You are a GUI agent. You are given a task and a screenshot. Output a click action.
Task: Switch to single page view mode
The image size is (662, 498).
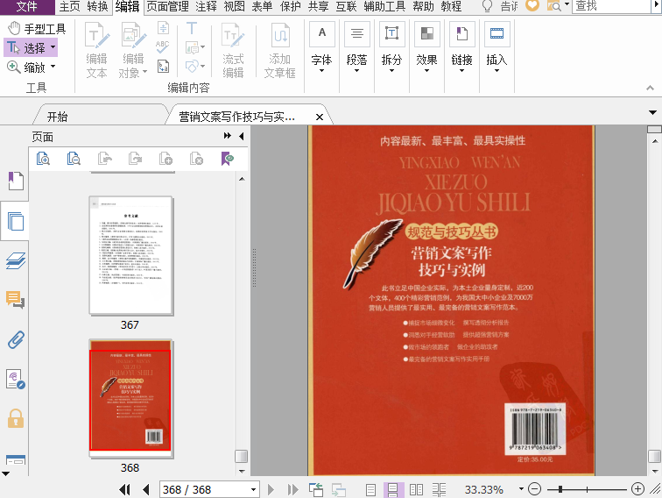point(370,489)
